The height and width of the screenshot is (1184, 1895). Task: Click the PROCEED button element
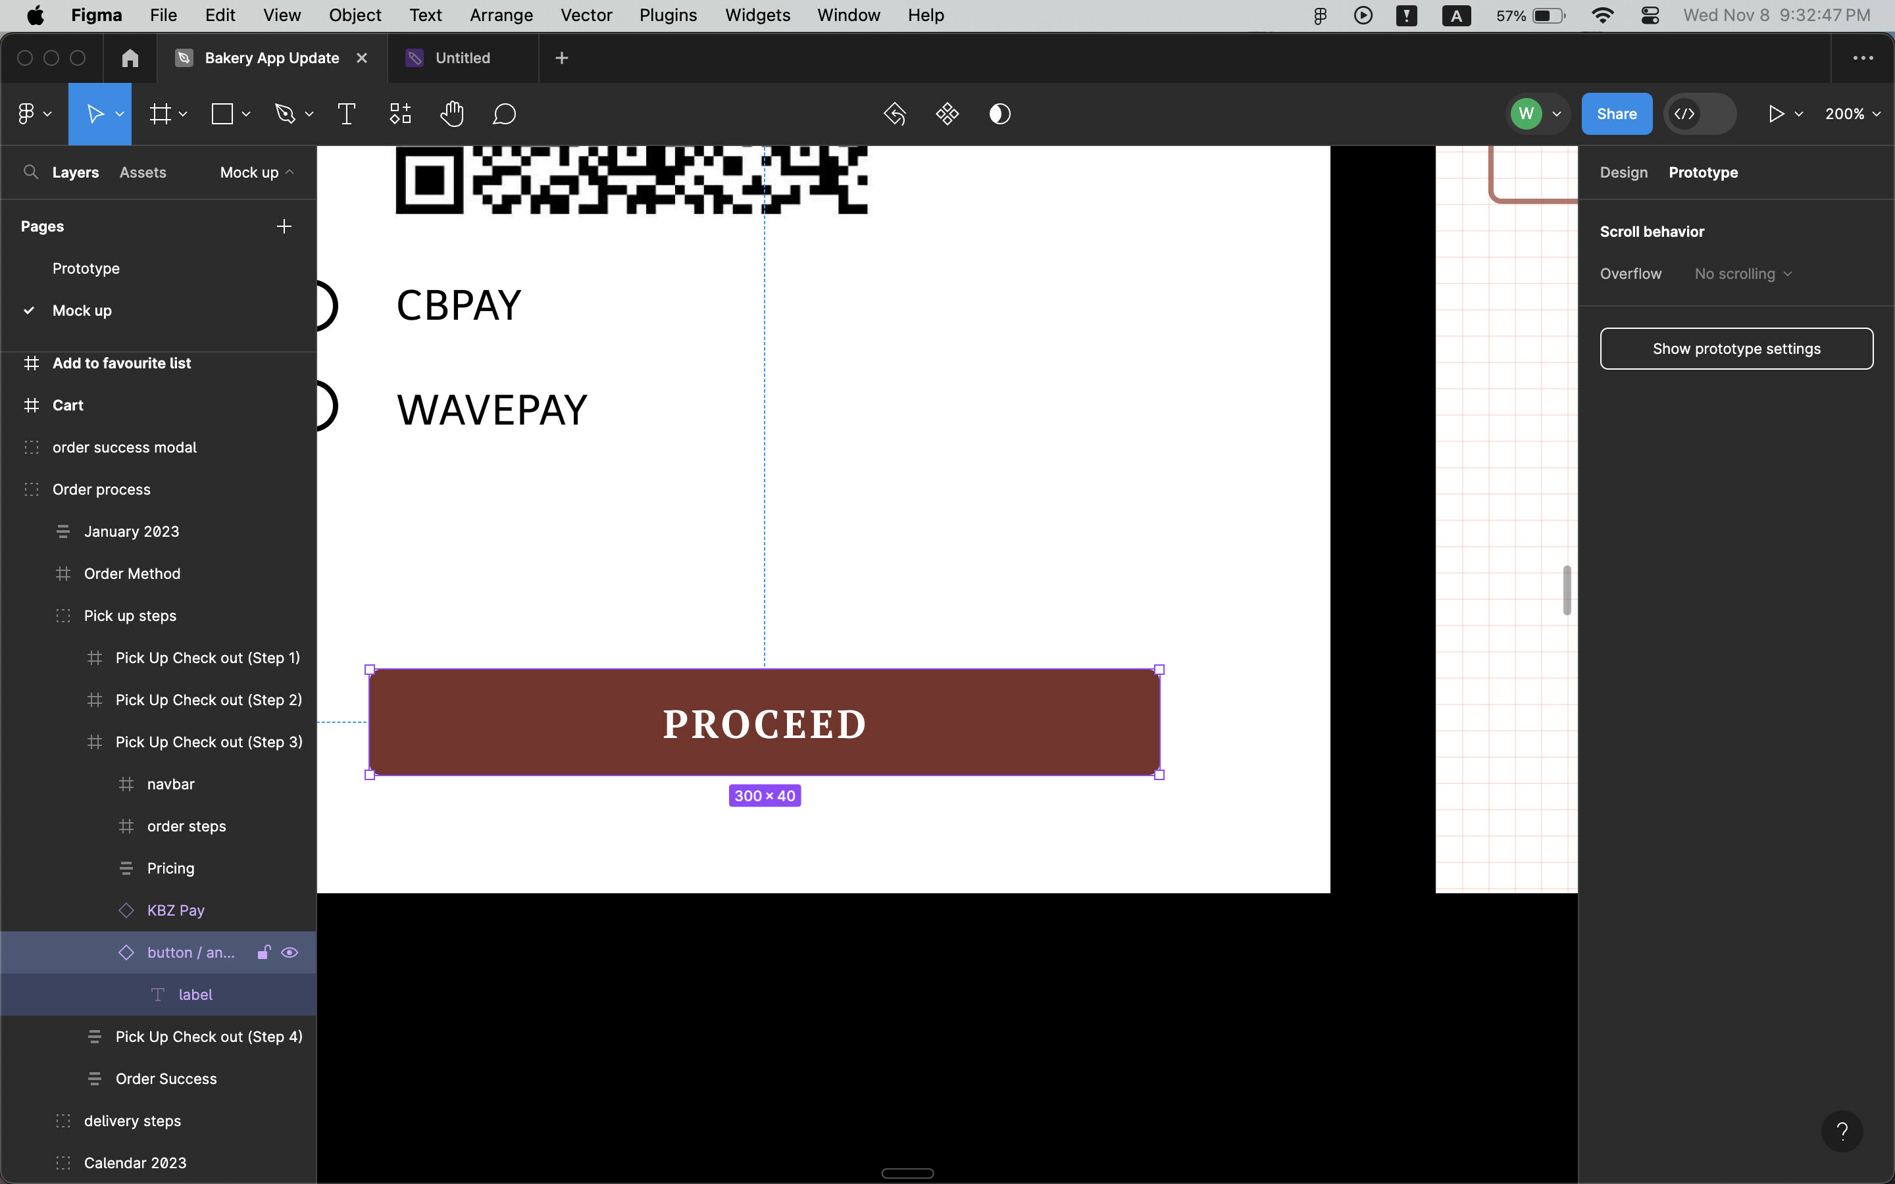[764, 722]
